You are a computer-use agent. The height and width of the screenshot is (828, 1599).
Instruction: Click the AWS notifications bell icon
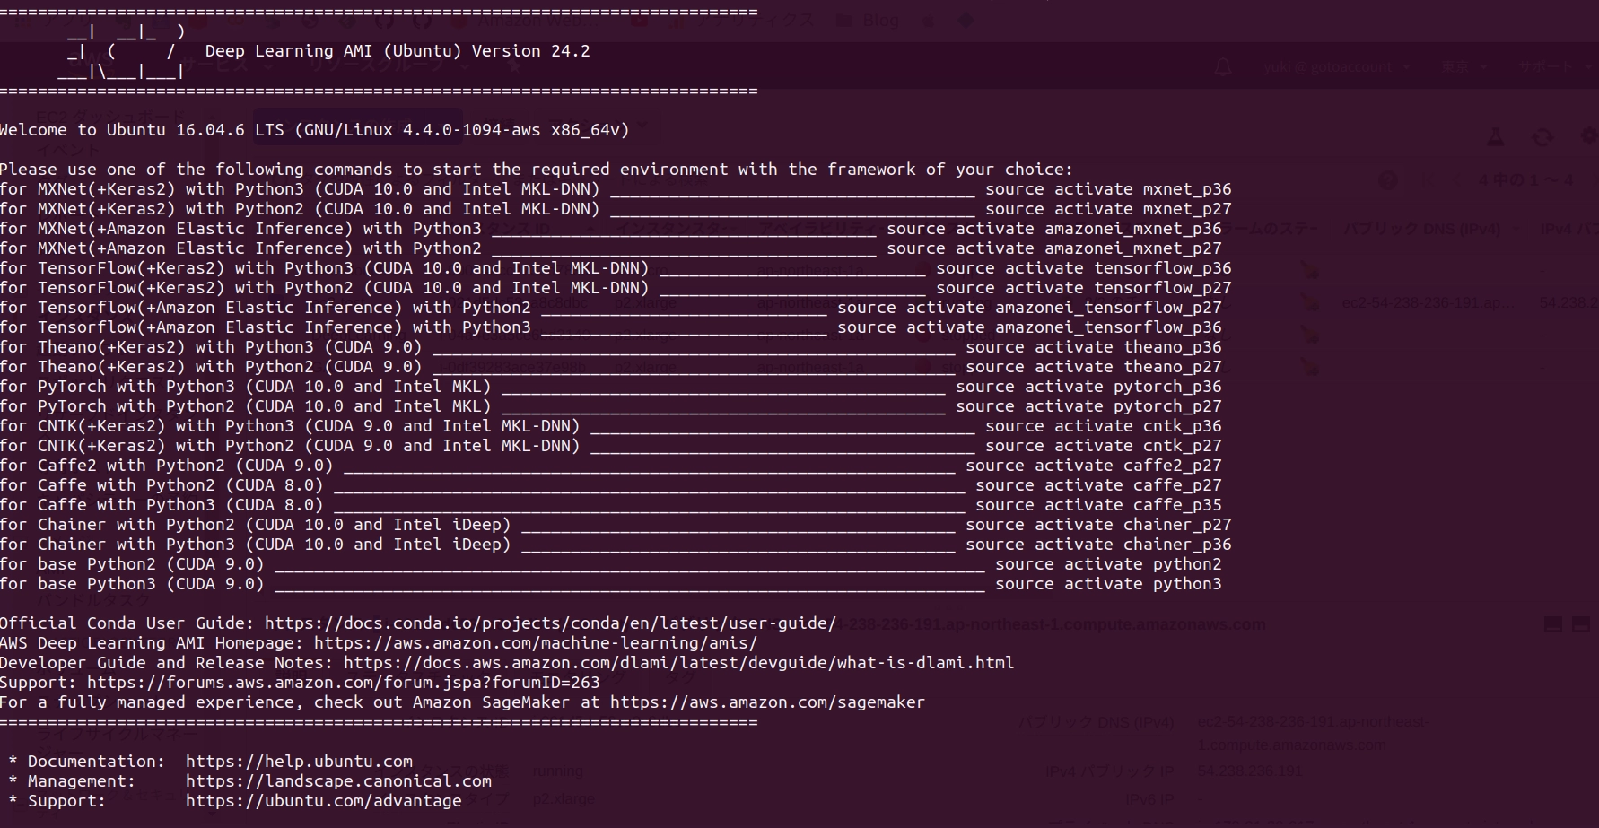1223,67
